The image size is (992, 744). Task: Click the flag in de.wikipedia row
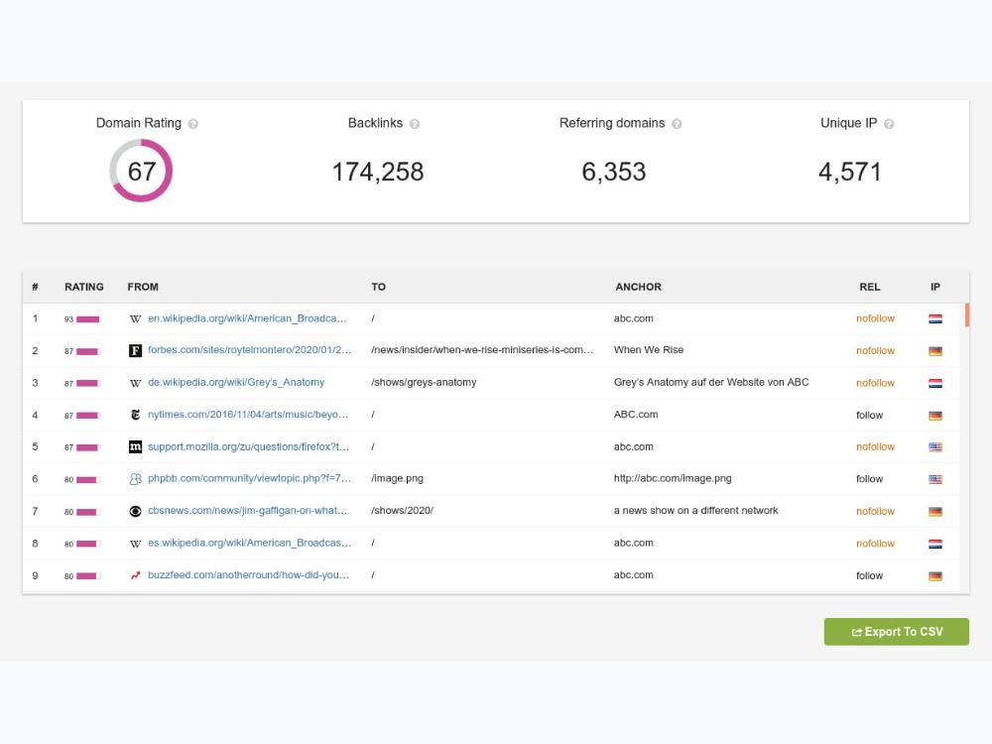click(935, 383)
